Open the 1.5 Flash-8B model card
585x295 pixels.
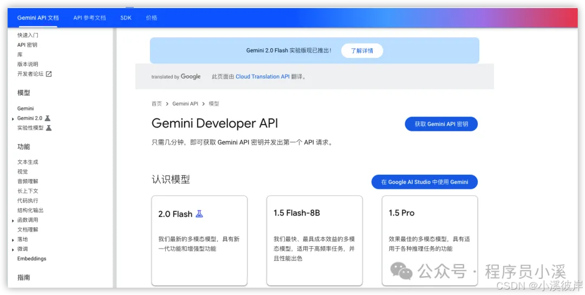point(315,240)
